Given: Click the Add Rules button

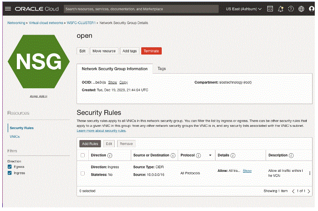Looking at the screenshot, I should click(90, 144).
